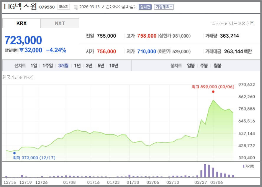Show the 일봉 daily candle chart
The width and height of the screenshot is (262, 187).
click(191, 66)
